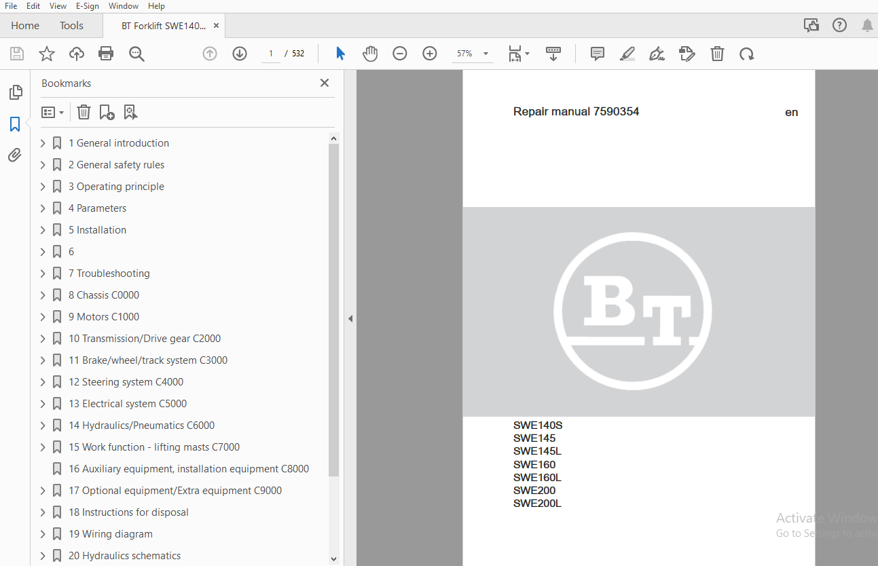Choose the Selection arrow tool

coord(340,54)
